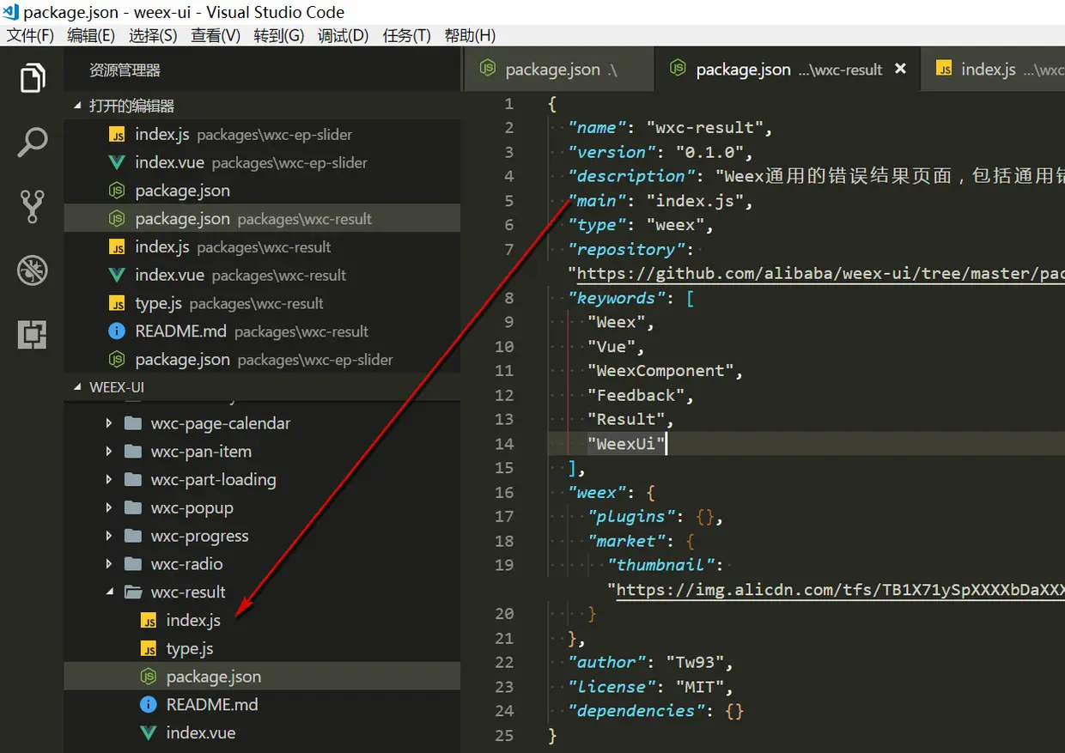Open 转到(G) menu
Image resolution: width=1065 pixels, height=753 pixels.
click(x=279, y=35)
